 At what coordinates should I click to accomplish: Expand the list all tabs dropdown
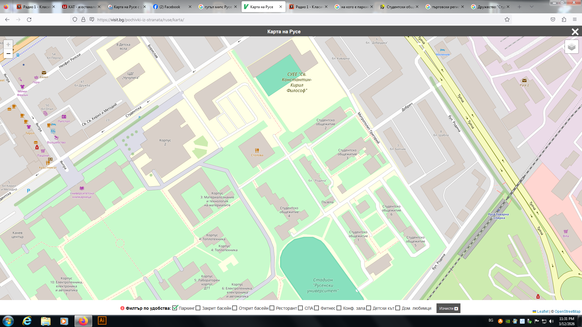pos(531,7)
